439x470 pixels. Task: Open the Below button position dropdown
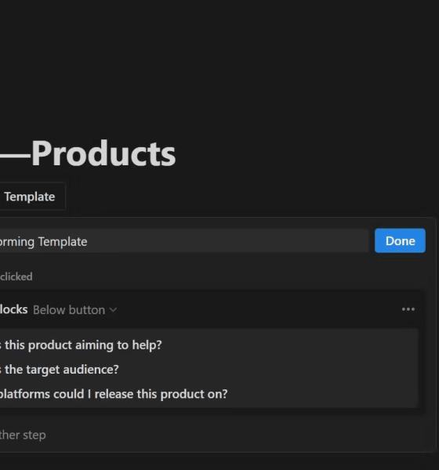(x=74, y=310)
